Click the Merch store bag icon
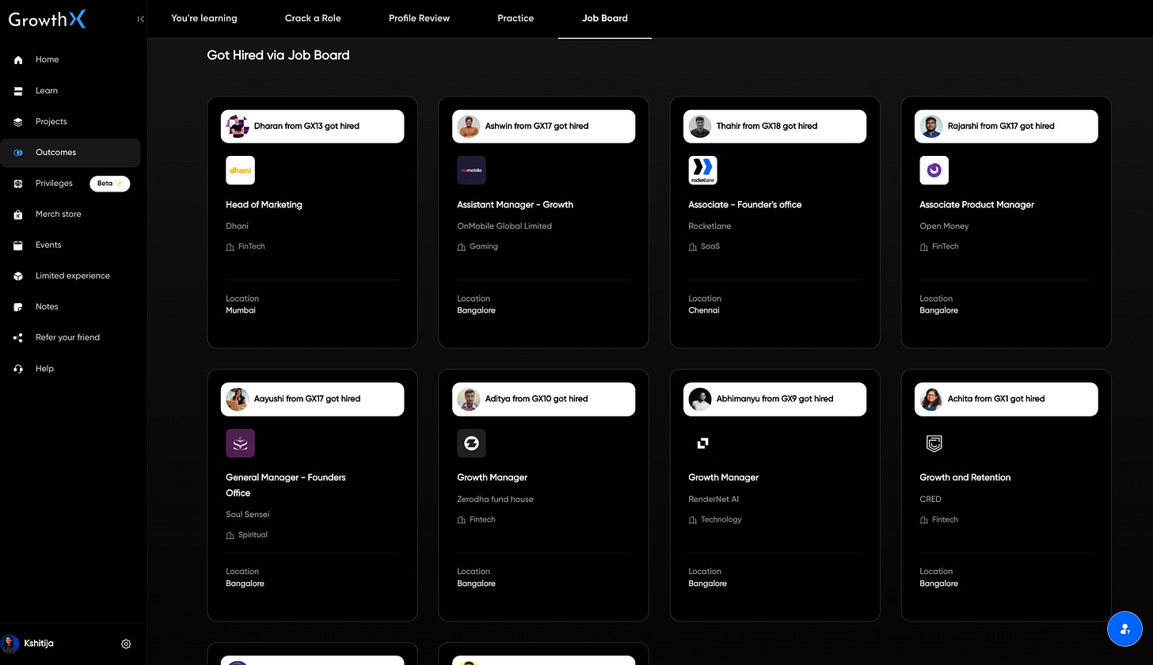 tap(18, 215)
